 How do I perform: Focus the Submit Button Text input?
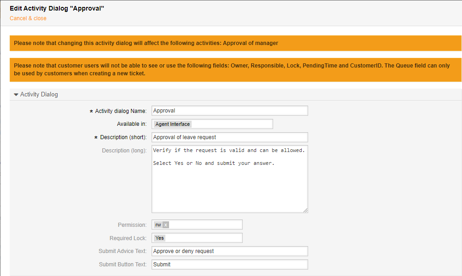pos(229,265)
